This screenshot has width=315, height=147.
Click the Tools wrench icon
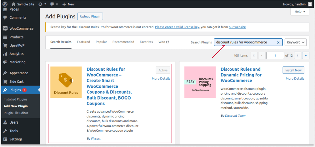(x=5, y=131)
